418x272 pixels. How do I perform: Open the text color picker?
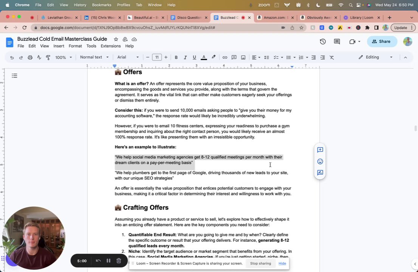(x=204, y=57)
